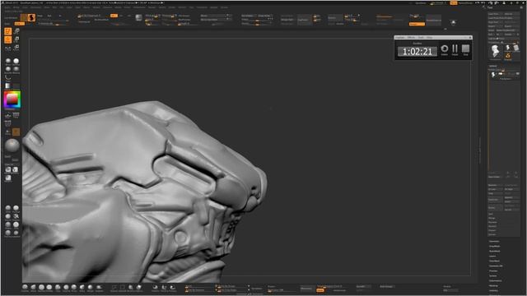The width and height of the screenshot is (527, 296).
Task: Expand the FiberMesh section
Action: [x=494, y=261]
